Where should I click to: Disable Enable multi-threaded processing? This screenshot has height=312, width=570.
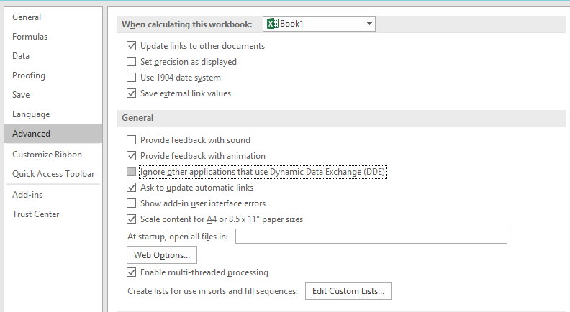click(x=131, y=272)
